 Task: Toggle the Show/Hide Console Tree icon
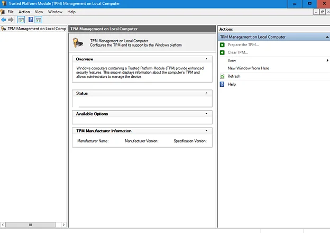point(21,20)
